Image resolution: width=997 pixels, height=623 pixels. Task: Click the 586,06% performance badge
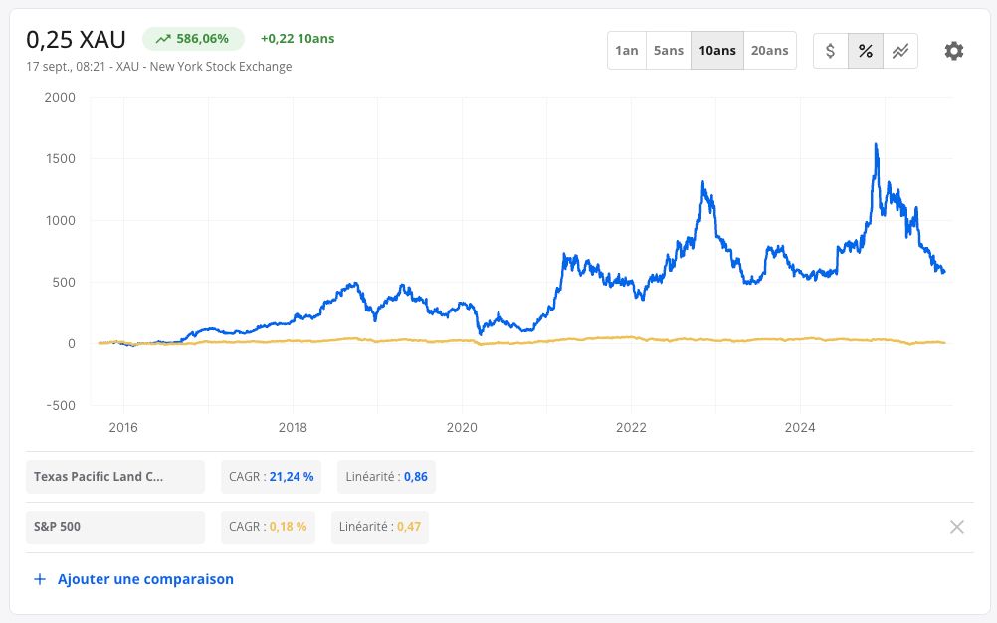pos(193,39)
